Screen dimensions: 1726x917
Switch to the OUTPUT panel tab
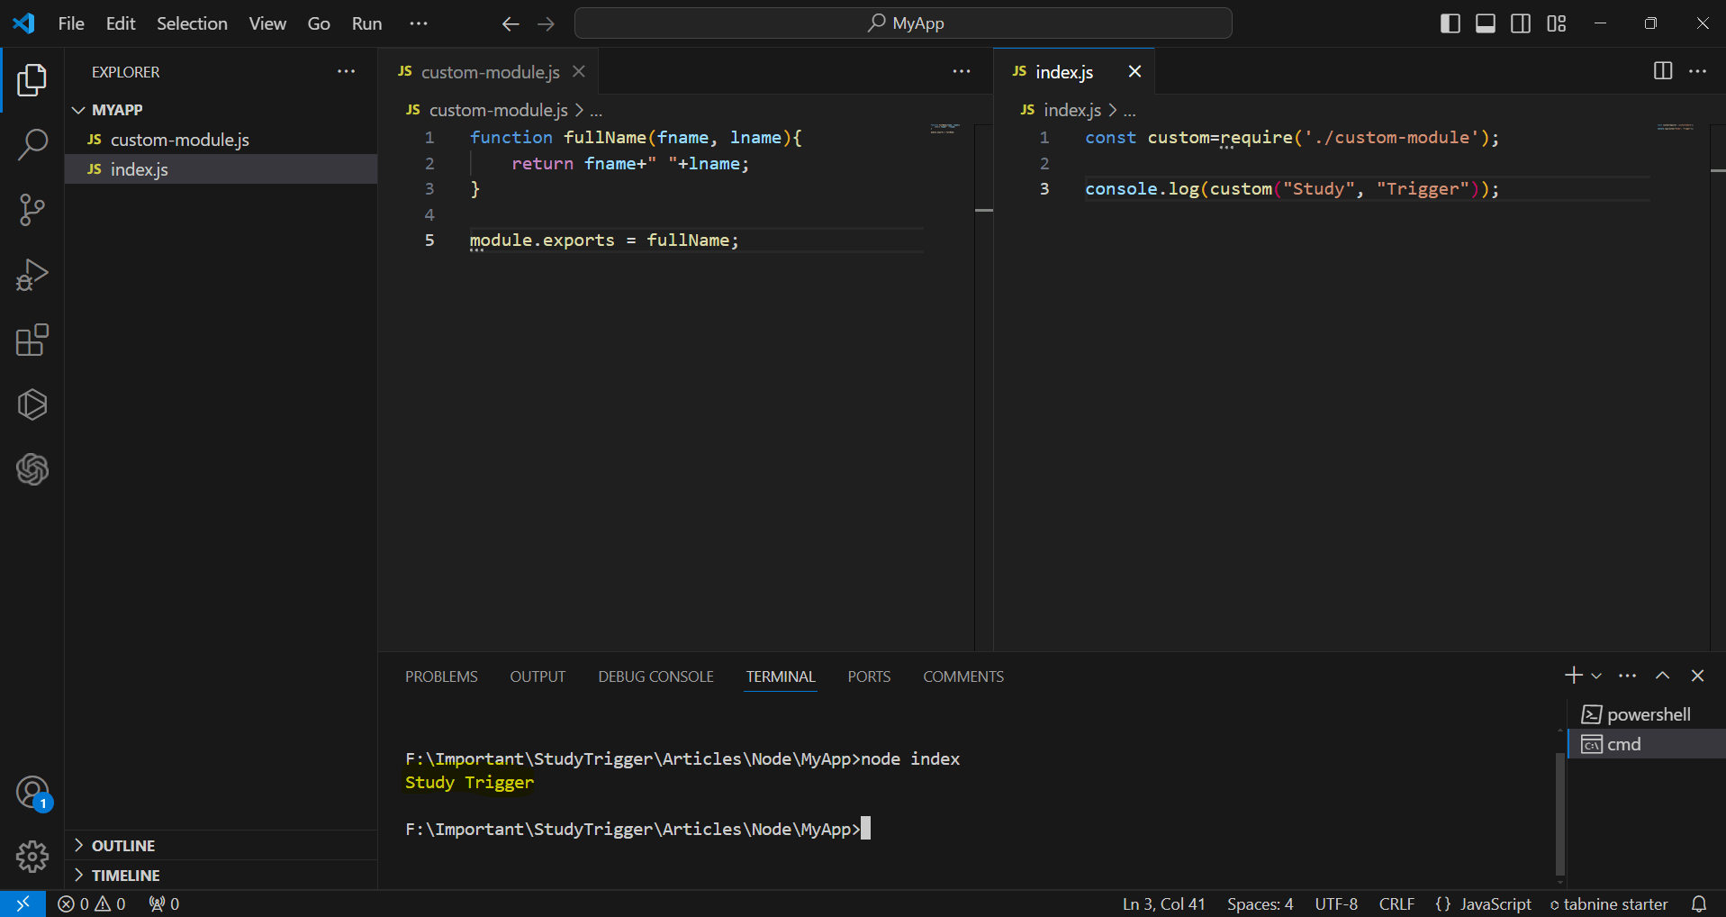click(x=538, y=676)
